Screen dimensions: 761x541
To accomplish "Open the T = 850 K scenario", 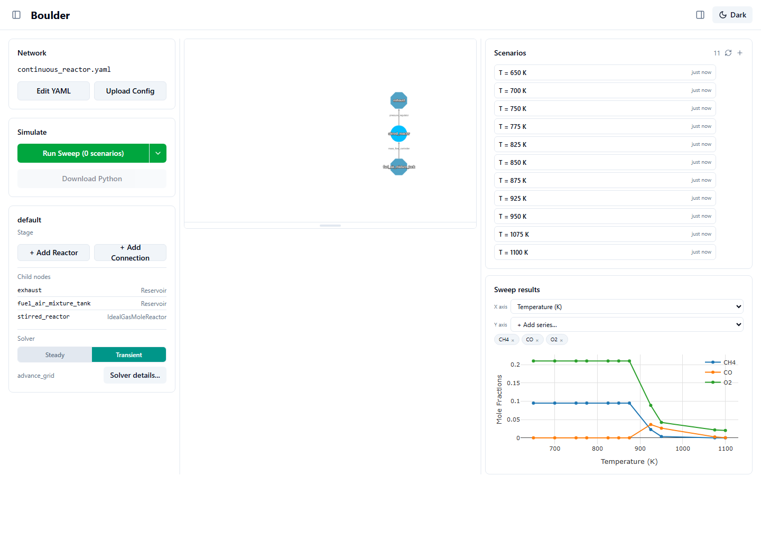I will pyautogui.click(x=605, y=162).
